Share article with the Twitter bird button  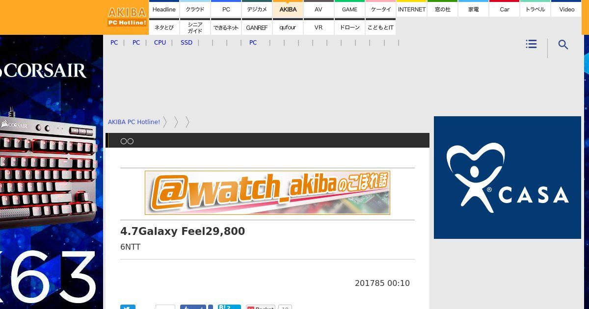(x=128, y=307)
